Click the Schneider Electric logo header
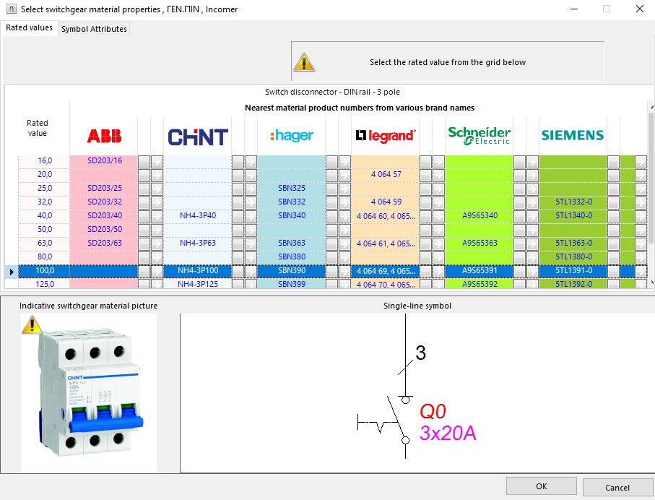 pos(479,134)
